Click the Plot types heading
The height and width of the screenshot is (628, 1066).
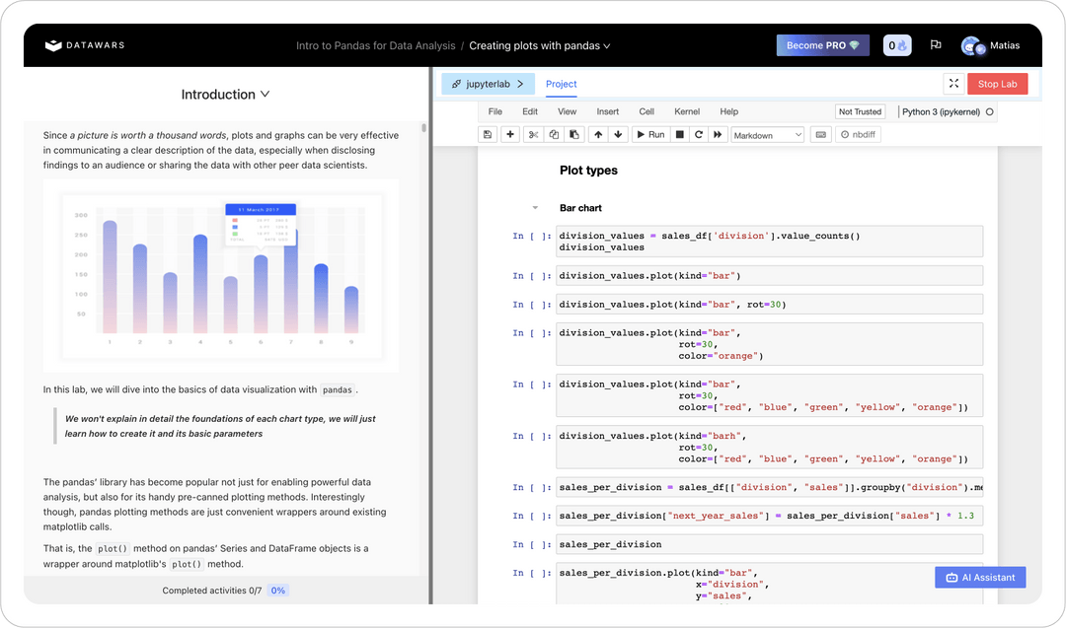click(588, 171)
